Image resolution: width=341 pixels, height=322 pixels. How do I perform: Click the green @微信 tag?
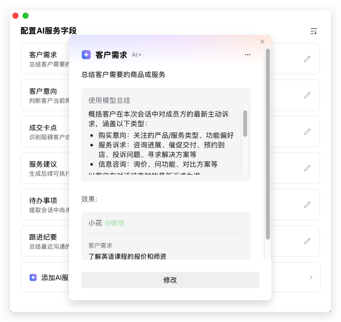click(x=114, y=223)
